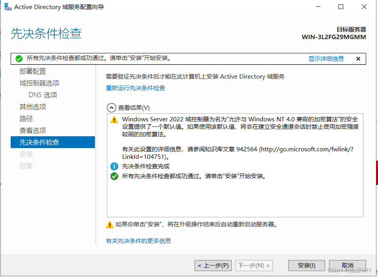Click the knowledge base 942564 link text
This screenshot has width=378, height=277.
(x=238, y=153)
